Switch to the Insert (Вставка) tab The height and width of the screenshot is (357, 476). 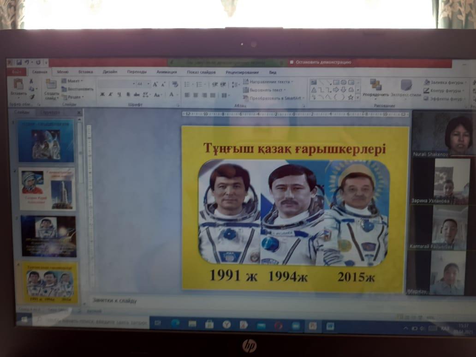(85, 72)
